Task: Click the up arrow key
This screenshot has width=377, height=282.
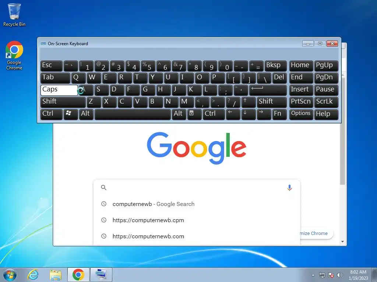Action: (249, 102)
